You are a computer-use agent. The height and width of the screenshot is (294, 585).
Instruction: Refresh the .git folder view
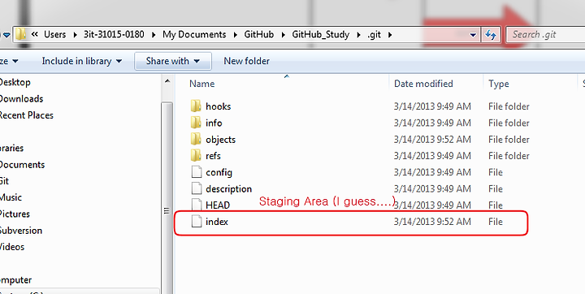(x=490, y=35)
